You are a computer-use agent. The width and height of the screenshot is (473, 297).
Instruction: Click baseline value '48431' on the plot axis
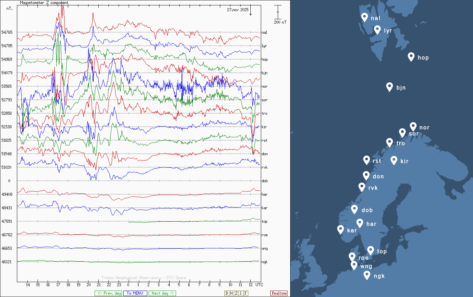pos(7,208)
